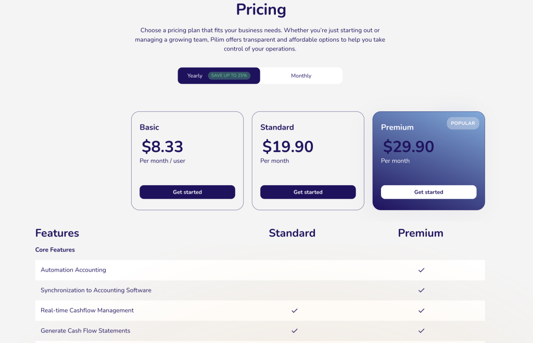Click the SAVE UP TO 25% badge
This screenshot has height=343, width=533.
229,76
